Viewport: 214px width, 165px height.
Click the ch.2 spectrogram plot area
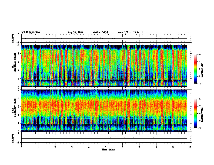click(x=104, y=111)
